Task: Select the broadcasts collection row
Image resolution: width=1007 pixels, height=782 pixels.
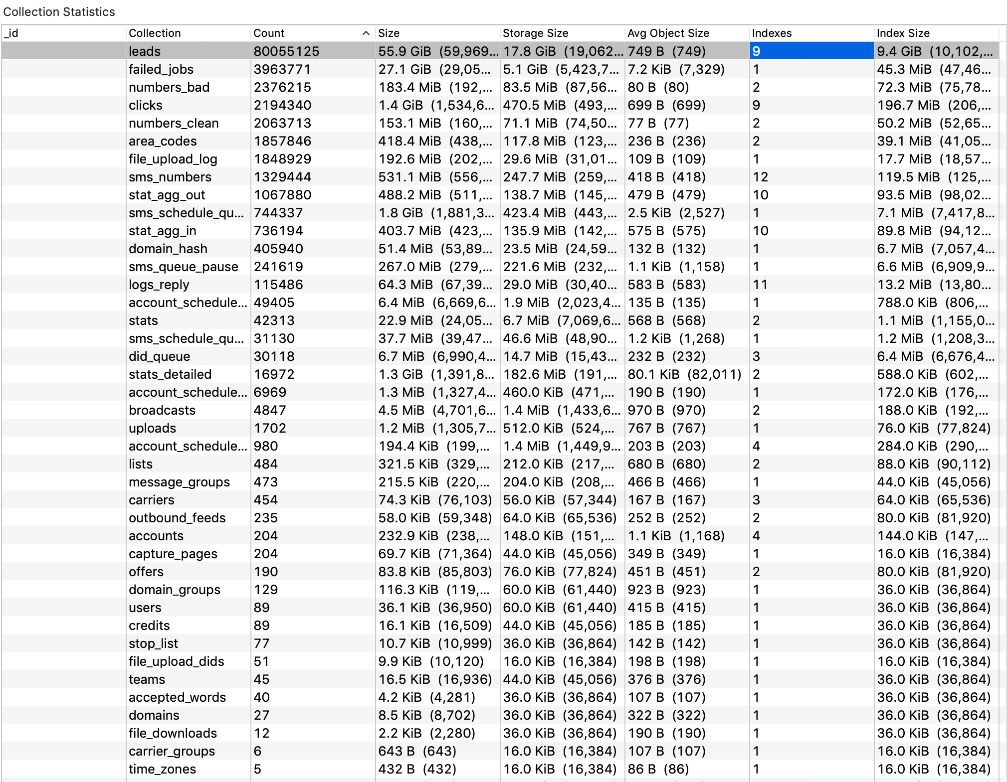Action: point(162,410)
